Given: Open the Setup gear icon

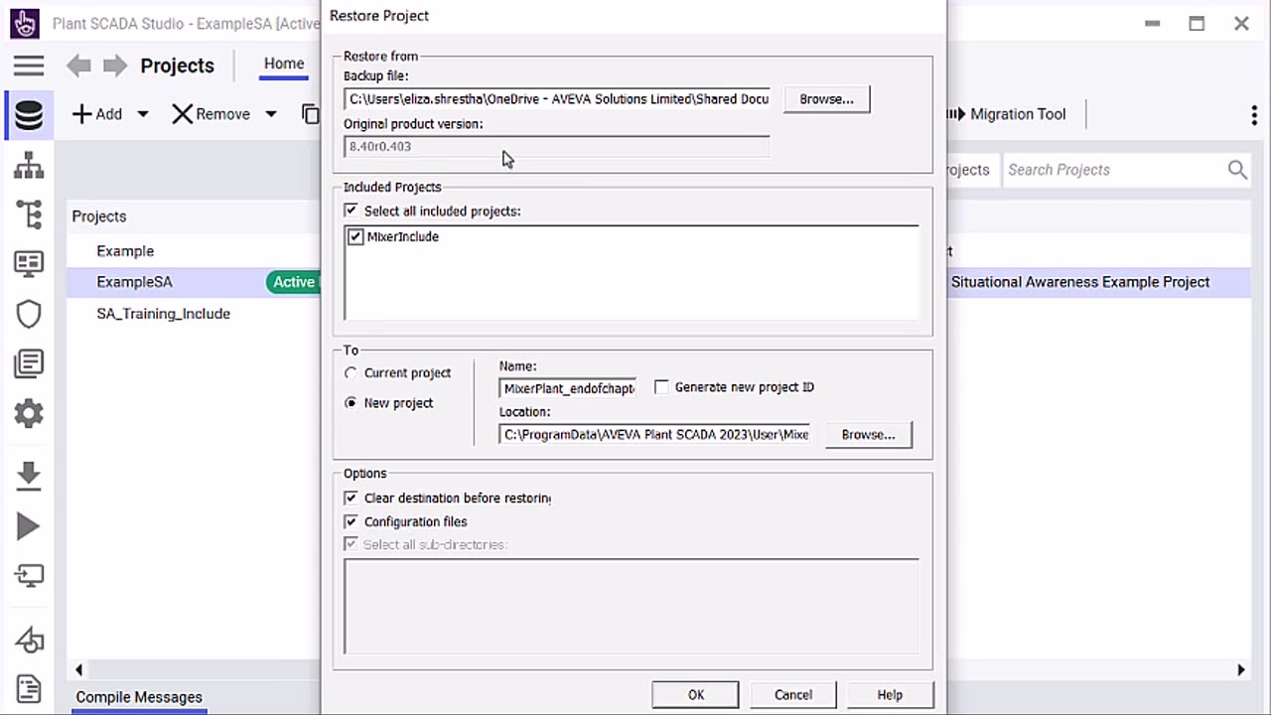Looking at the screenshot, I should click(x=29, y=413).
